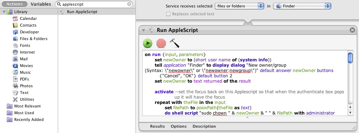Collapse the Run AppleScript action panel
359x133 pixels.
coord(144,30)
